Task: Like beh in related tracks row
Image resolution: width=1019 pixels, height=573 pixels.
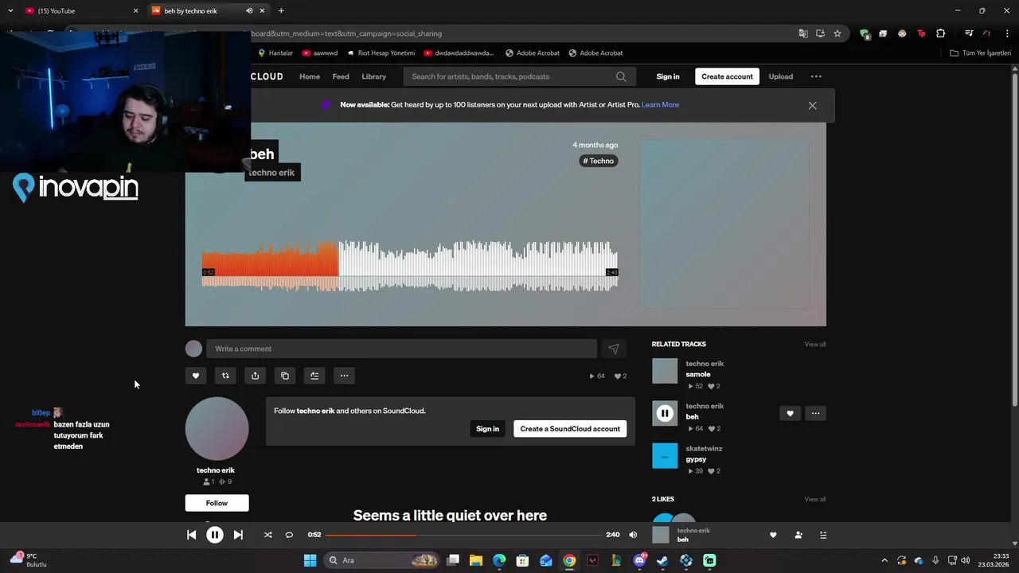Action: coord(790,413)
